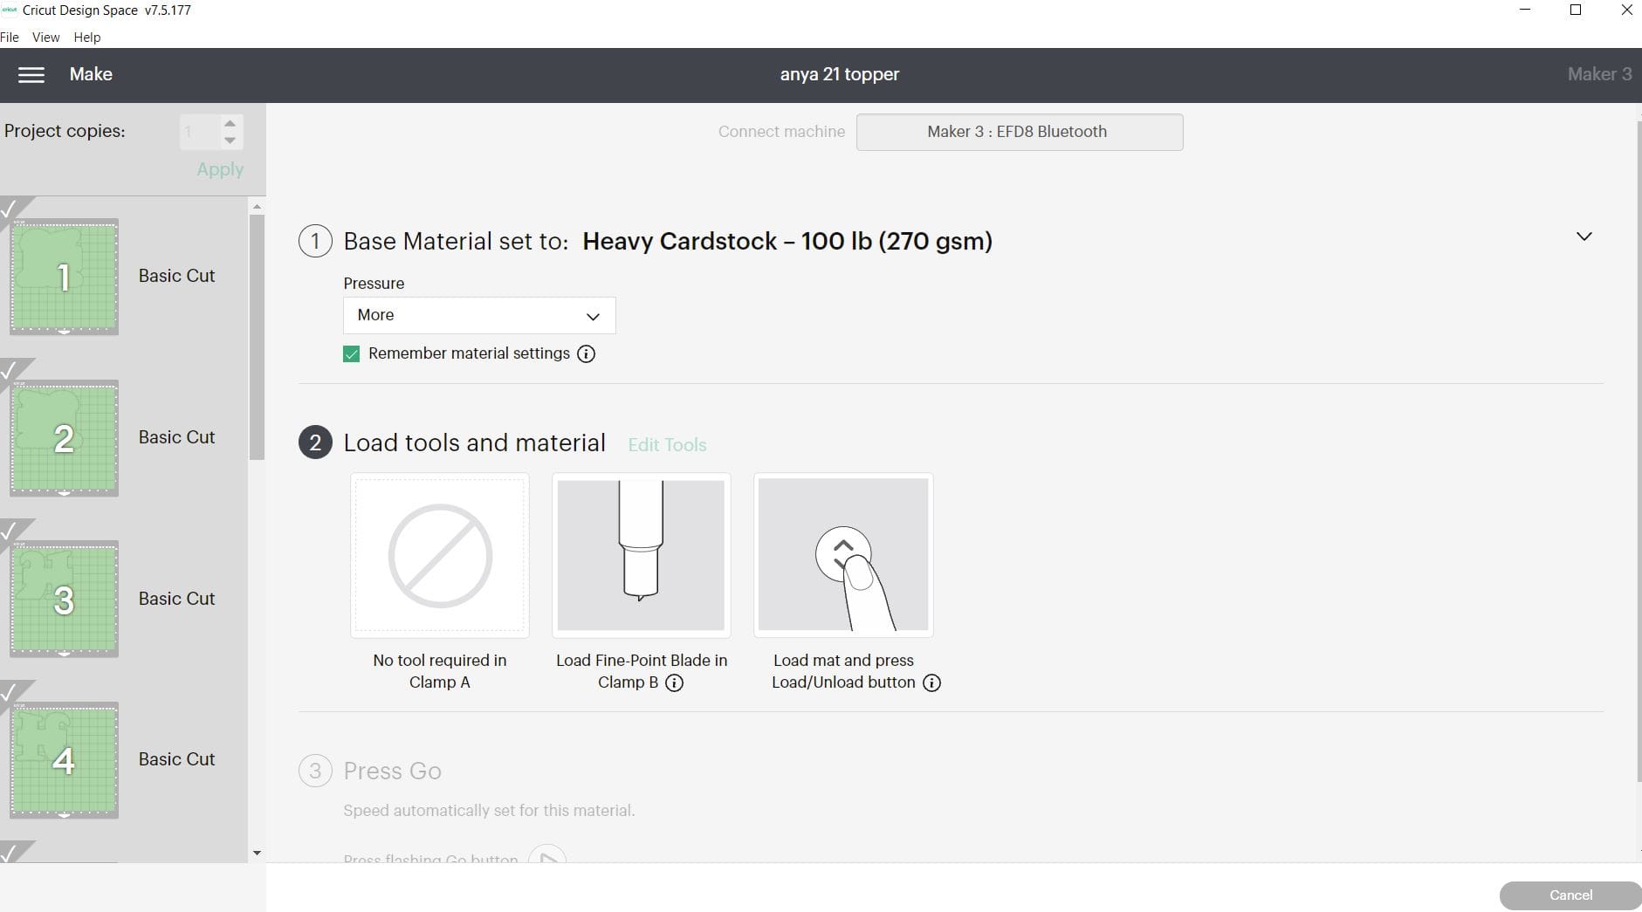Open the Maker 3 : EFD8 Bluetooth machine selector
The width and height of the screenshot is (1642, 912).
tap(1020, 132)
